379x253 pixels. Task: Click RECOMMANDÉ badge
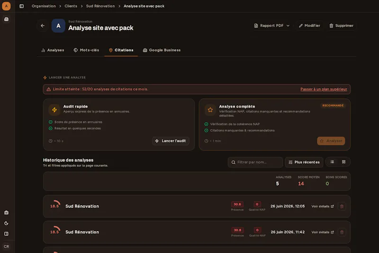(x=333, y=105)
